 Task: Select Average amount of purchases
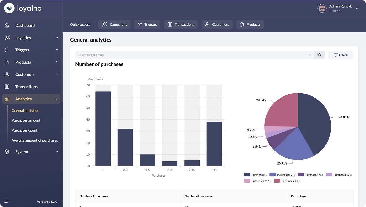[35, 140]
